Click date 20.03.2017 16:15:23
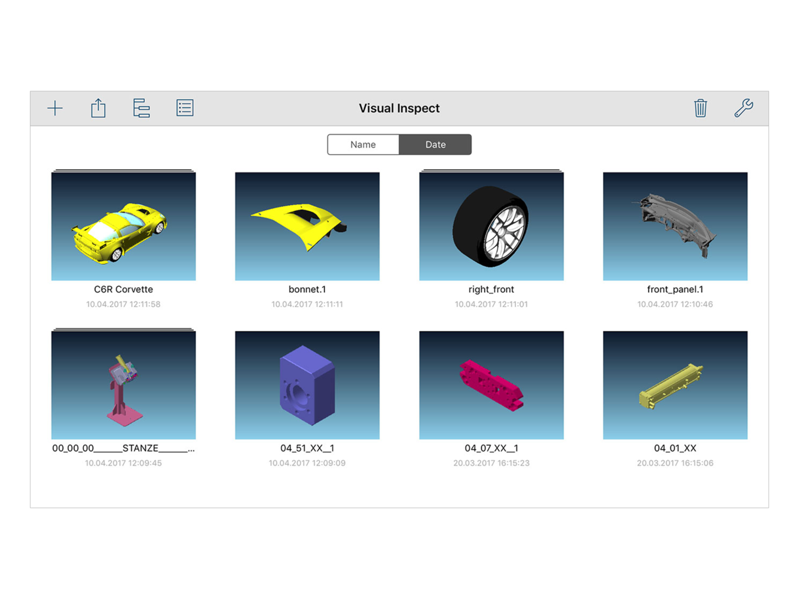 [x=491, y=463]
